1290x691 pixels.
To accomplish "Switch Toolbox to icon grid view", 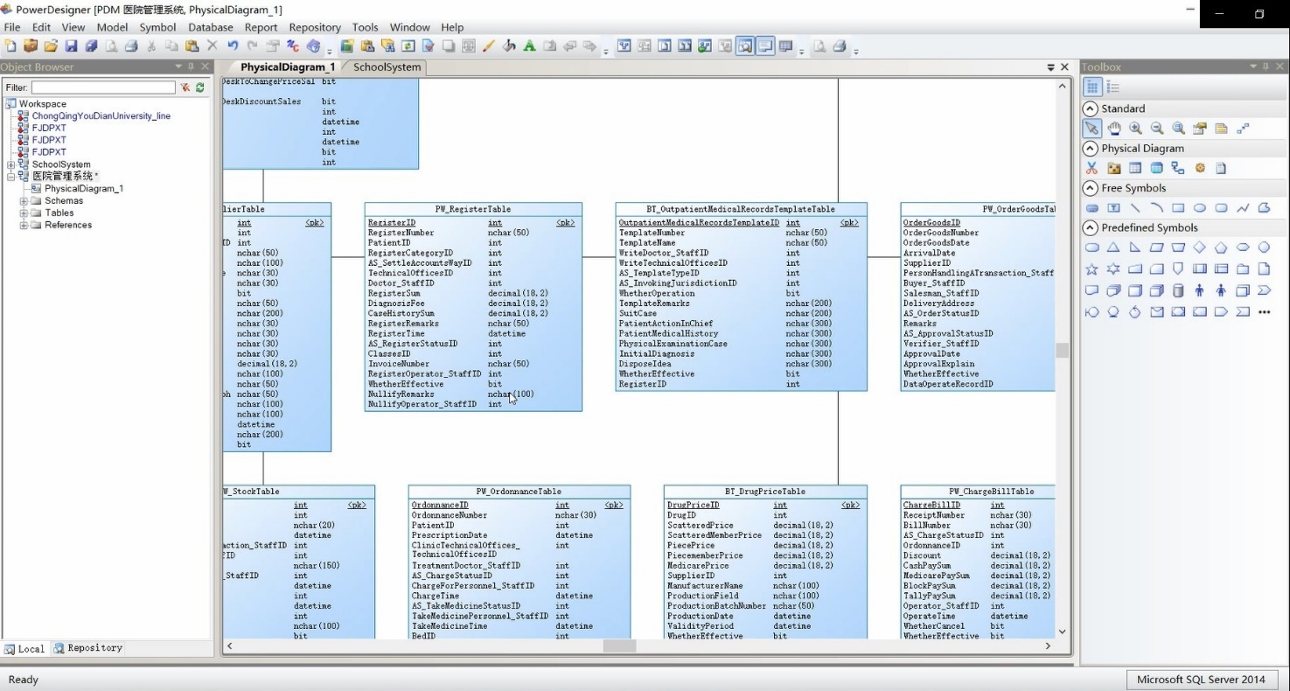I will coord(1092,87).
